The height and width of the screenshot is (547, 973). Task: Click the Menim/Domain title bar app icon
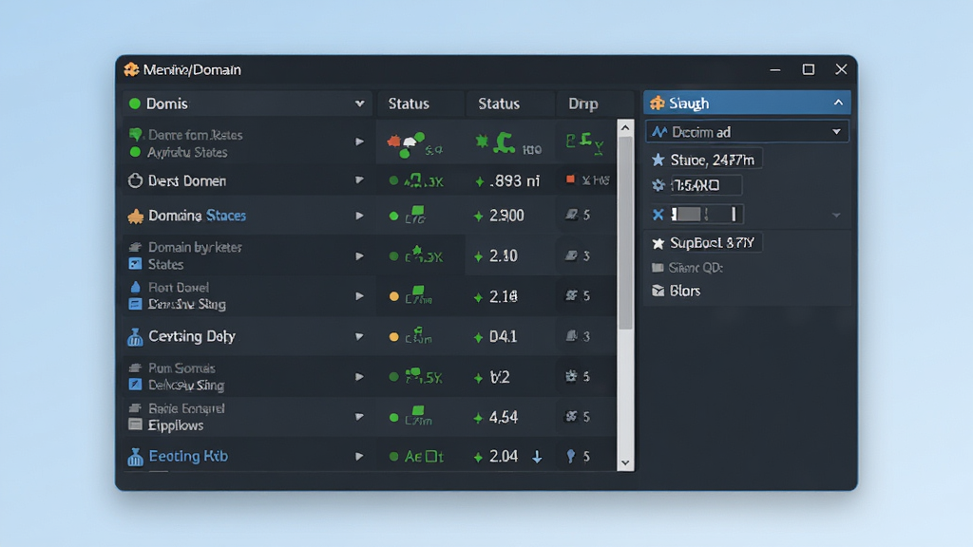pyautogui.click(x=131, y=69)
